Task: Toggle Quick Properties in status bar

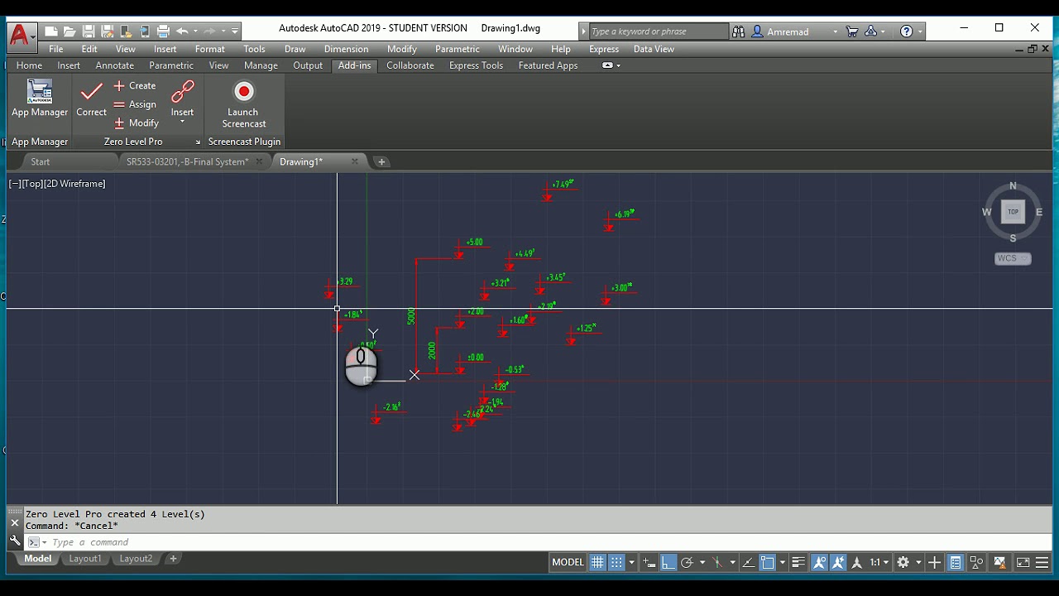Action: tap(956, 562)
